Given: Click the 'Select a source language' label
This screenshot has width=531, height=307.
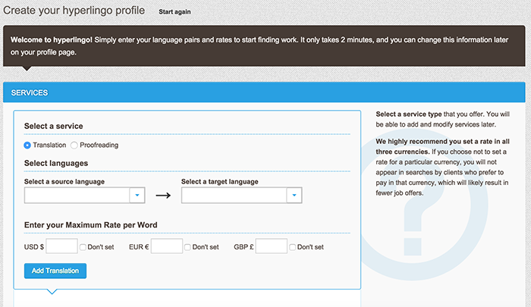Looking at the screenshot, I should tap(64, 182).
